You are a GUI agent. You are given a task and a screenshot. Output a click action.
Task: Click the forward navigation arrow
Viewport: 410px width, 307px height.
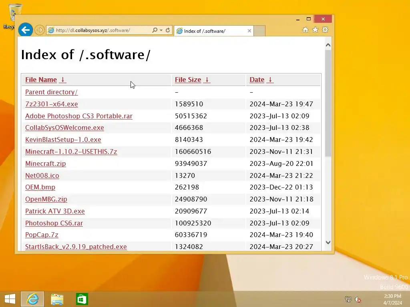click(40, 30)
